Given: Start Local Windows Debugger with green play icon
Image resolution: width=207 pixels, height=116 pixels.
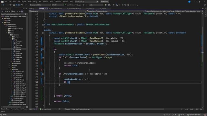Looking at the screenshot, I should pos(65,5).
